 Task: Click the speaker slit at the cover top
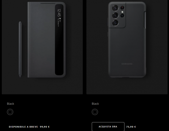point(48,3)
